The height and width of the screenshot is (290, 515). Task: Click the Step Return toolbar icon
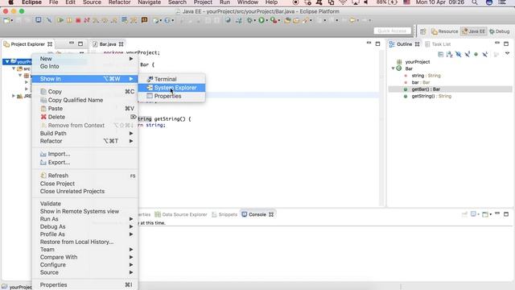point(114,20)
